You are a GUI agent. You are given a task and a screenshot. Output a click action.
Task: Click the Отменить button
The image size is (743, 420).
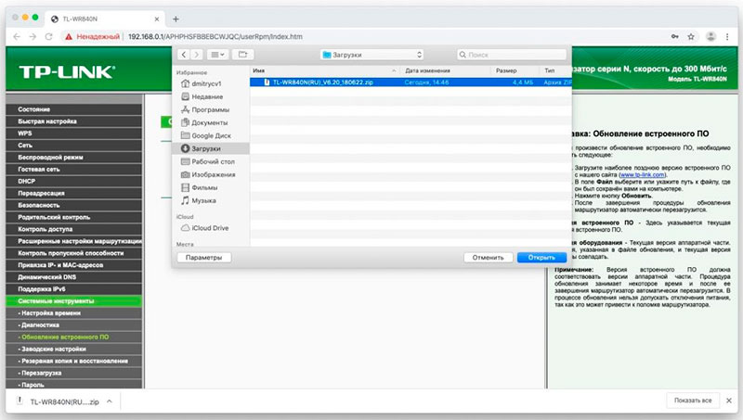click(x=487, y=257)
